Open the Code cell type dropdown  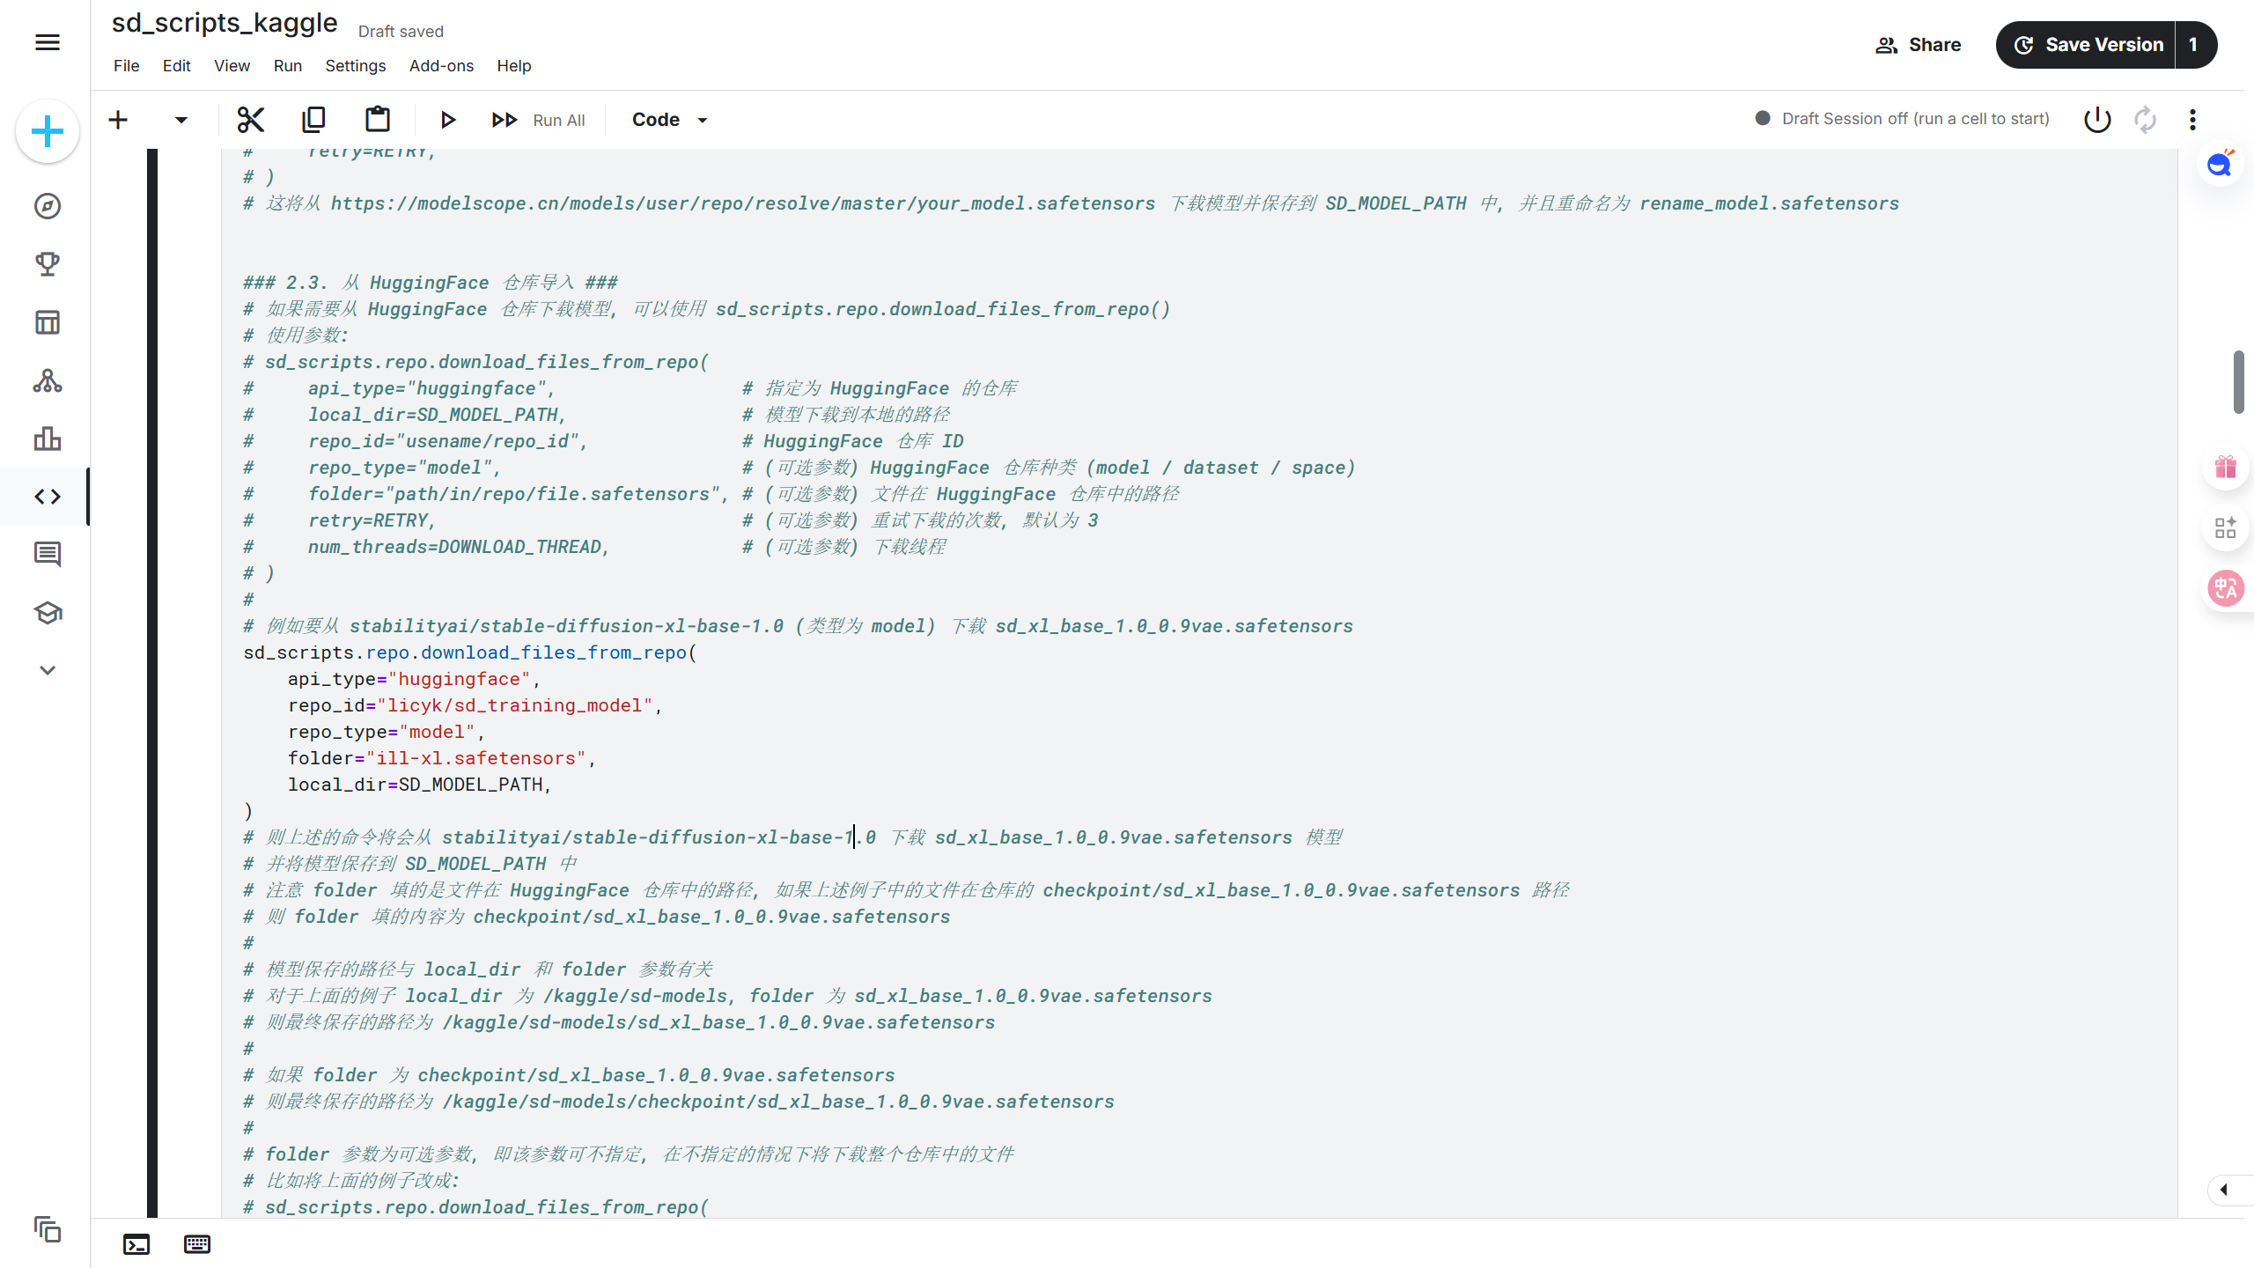click(669, 120)
